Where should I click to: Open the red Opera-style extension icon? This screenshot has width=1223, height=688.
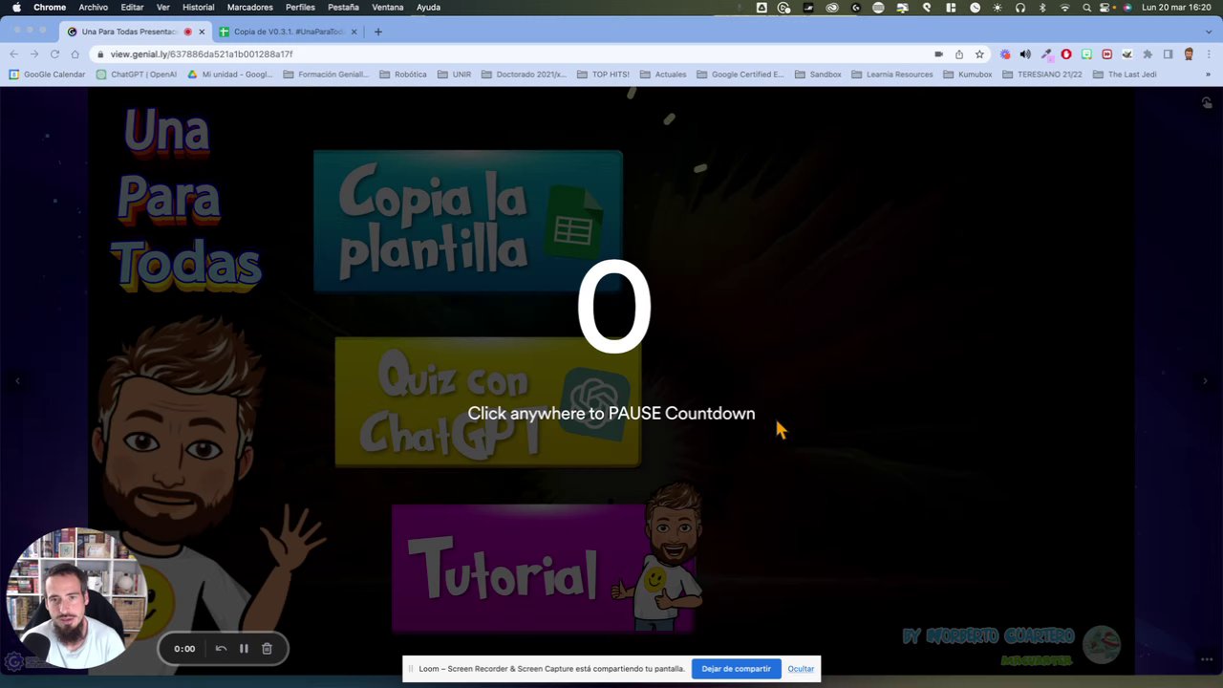[x=1066, y=54]
